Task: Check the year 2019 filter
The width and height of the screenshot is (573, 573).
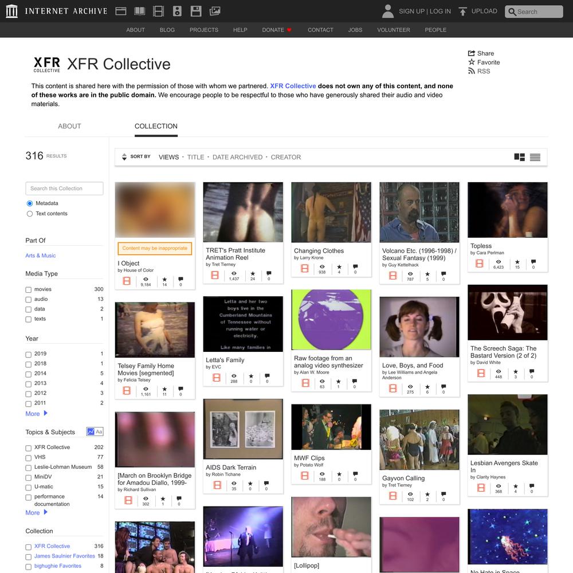Action: (x=29, y=355)
